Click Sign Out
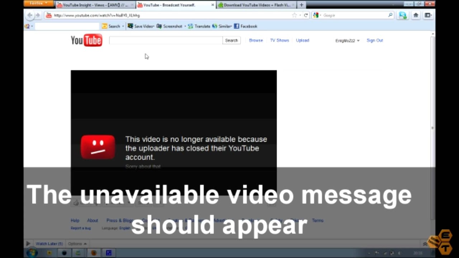 (375, 40)
